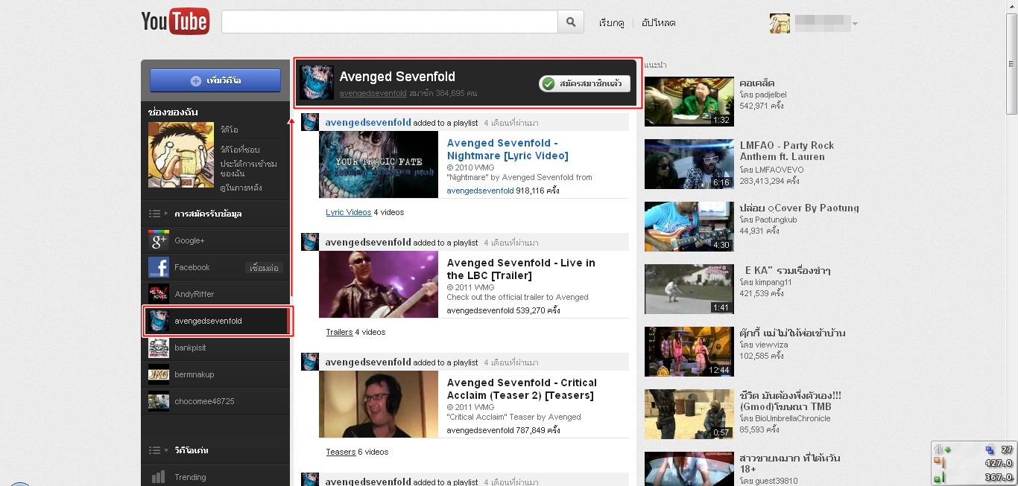
Task: Open Cover By Paotung video thumbnail
Action: [689, 226]
